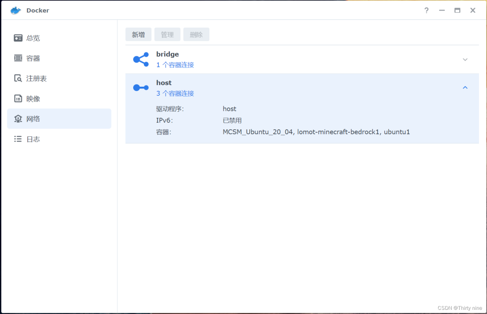487x314 pixels.
Task: Select the 容器 container icon in sidebar
Action: pos(18,58)
